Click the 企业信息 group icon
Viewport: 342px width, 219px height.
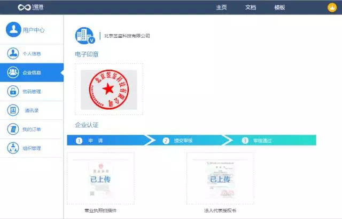13,72
